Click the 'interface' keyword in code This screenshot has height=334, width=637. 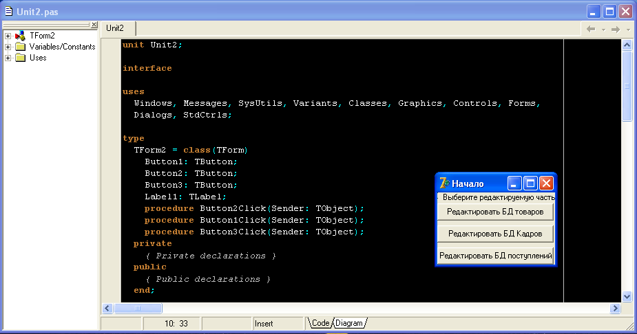(x=147, y=68)
